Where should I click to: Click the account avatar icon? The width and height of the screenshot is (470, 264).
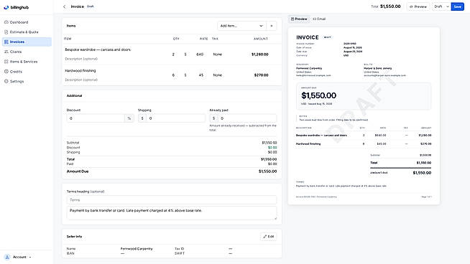point(7,257)
